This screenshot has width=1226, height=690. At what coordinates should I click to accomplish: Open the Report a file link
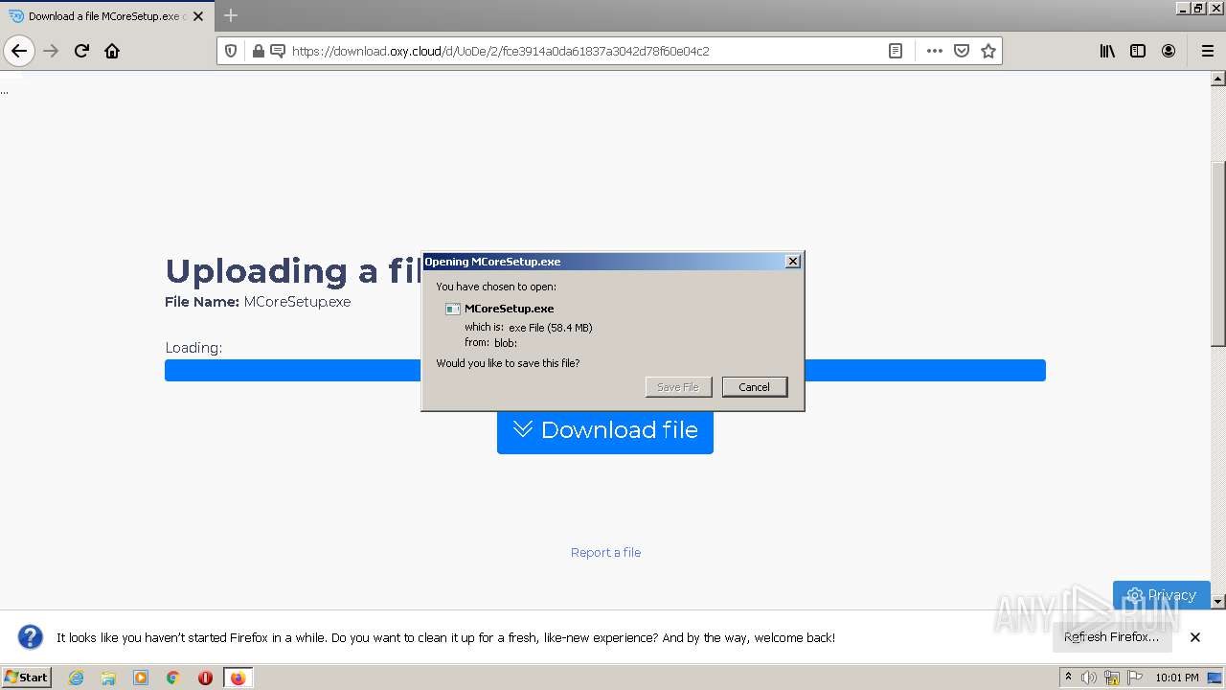605,552
